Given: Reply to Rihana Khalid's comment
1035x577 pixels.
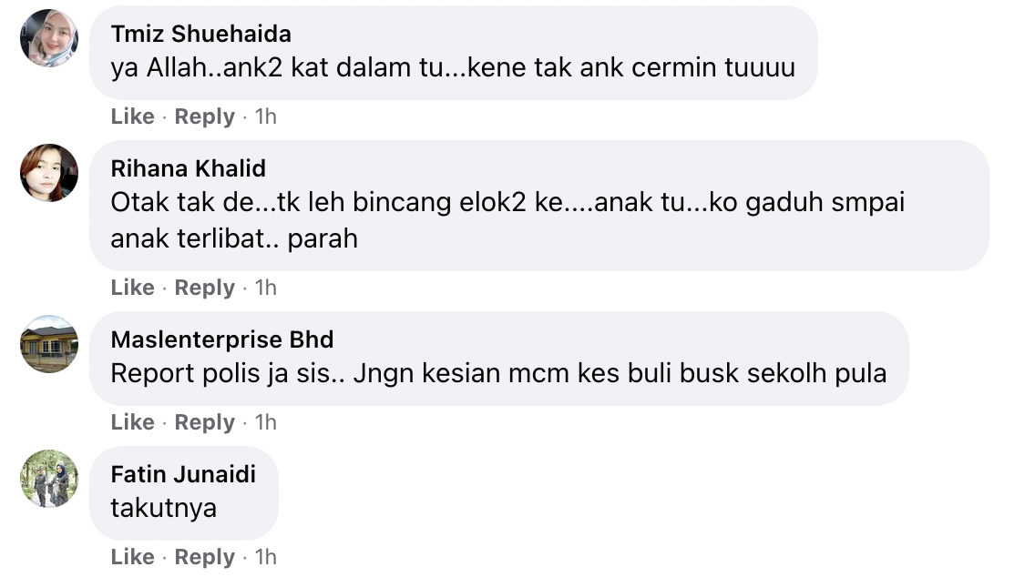Looking at the screenshot, I should coord(204,288).
